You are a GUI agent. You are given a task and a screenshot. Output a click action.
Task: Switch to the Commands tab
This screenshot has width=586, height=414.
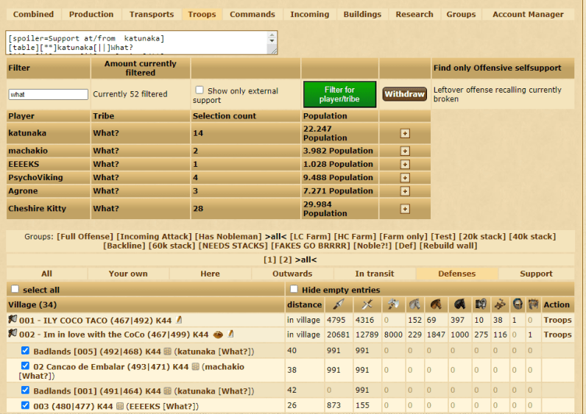(x=253, y=14)
